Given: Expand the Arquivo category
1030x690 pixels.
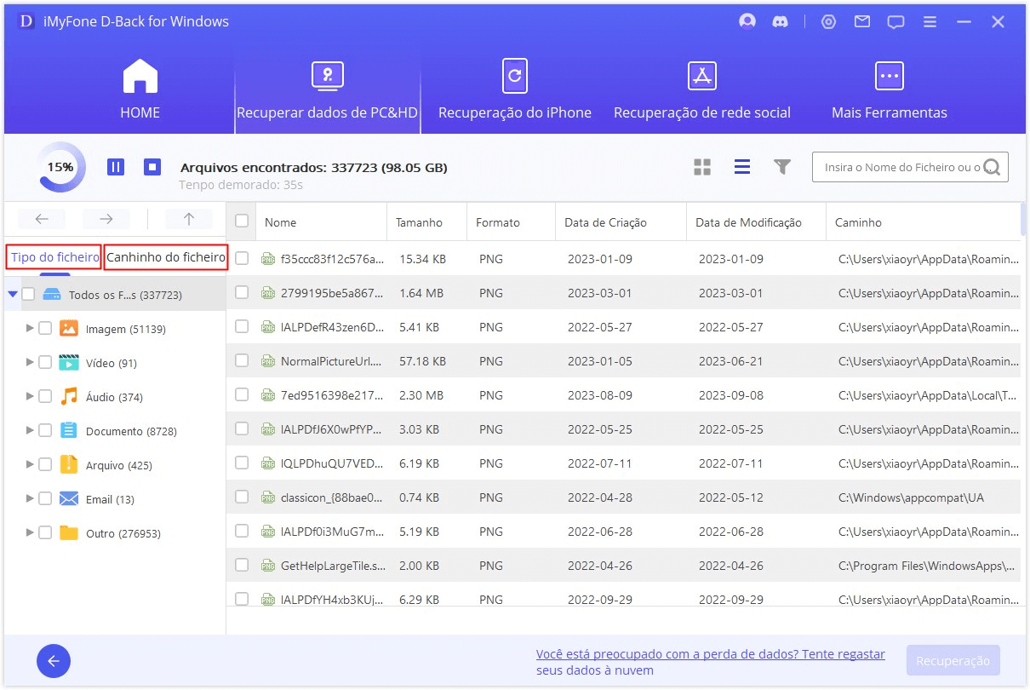Looking at the screenshot, I should pyautogui.click(x=30, y=465).
